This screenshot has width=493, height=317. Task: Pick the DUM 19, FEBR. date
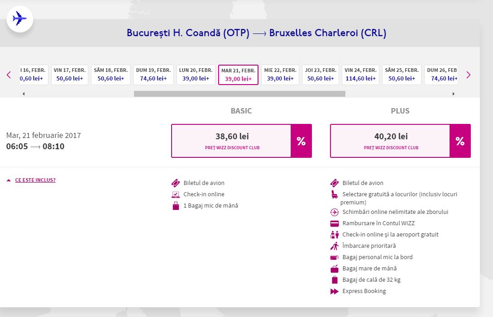point(153,75)
